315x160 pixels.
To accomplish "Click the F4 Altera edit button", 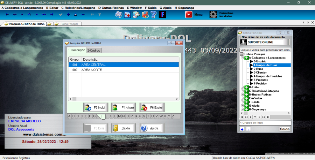I will 124,108.
